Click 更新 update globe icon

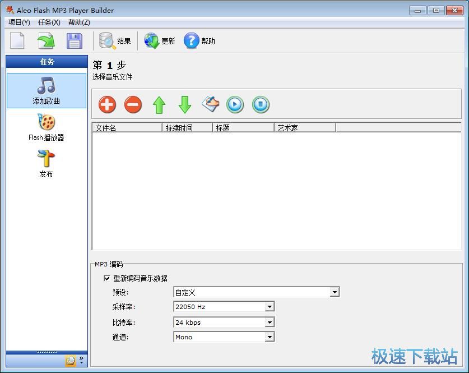[160, 41]
